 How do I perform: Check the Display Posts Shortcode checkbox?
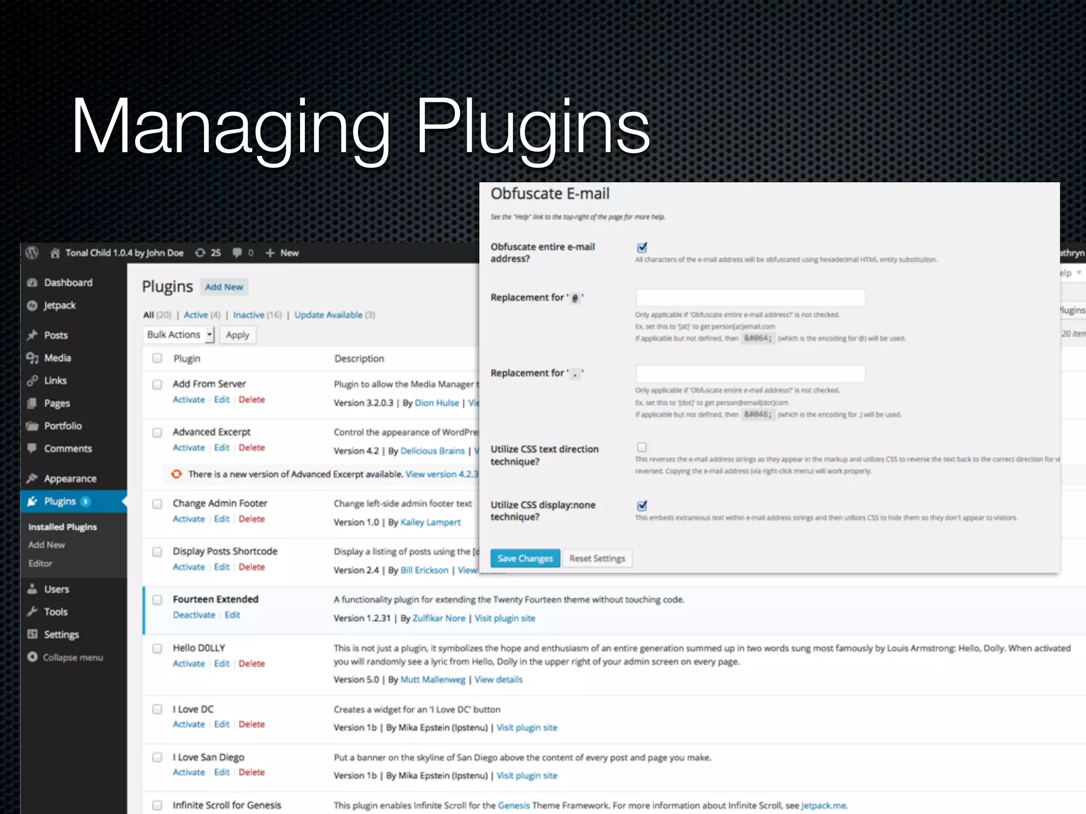(157, 552)
